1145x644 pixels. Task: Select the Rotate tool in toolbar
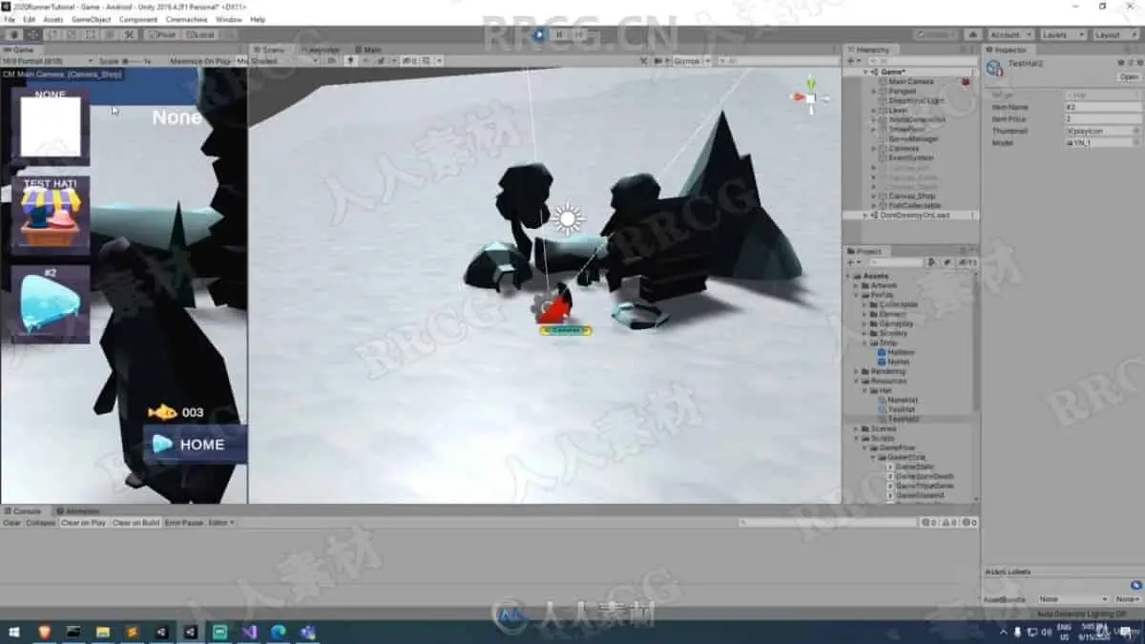pyautogui.click(x=52, y=34)
